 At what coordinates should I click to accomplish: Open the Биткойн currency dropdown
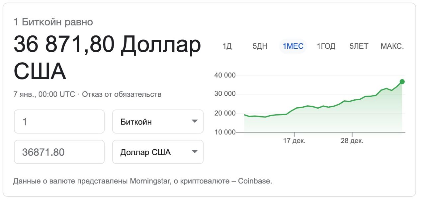tap(158, 122)
